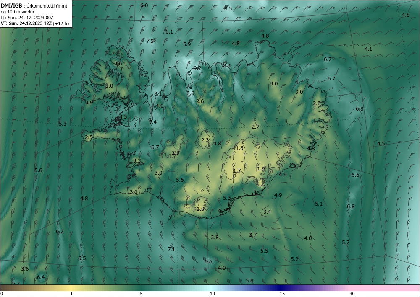
Task: Click the 2.6 value in north Iceland
Action: (200, 101)
